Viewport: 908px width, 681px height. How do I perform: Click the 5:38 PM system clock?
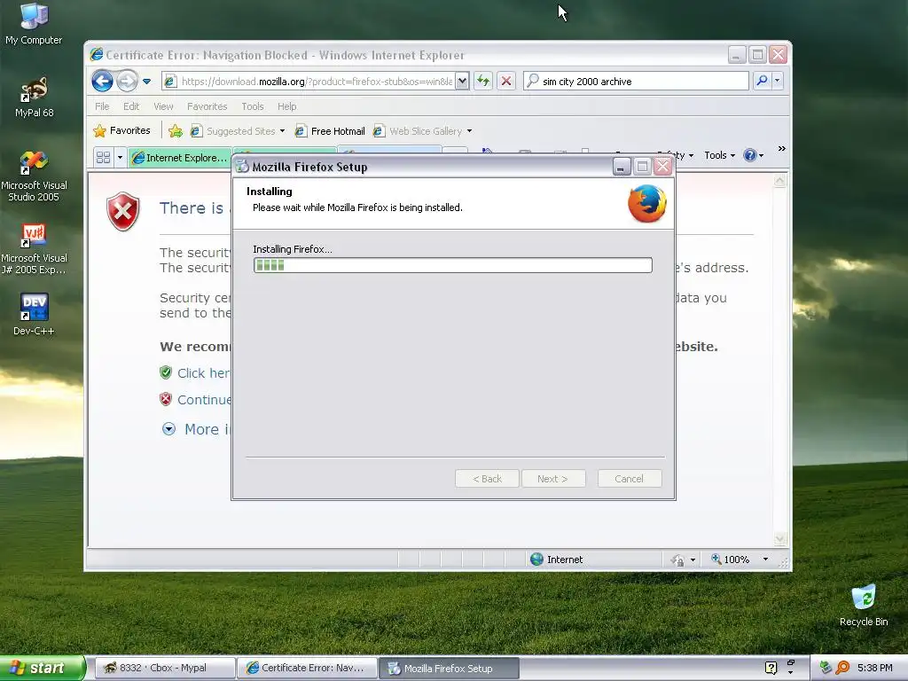pyautogui.click(x=874, y=668)
